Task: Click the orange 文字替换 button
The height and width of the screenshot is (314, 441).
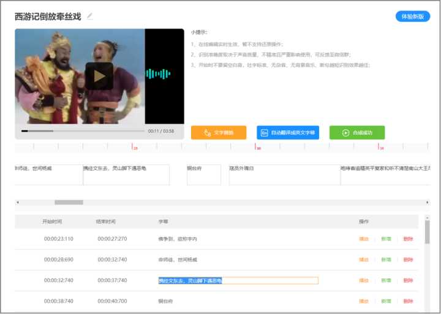Action: point(219,133)
